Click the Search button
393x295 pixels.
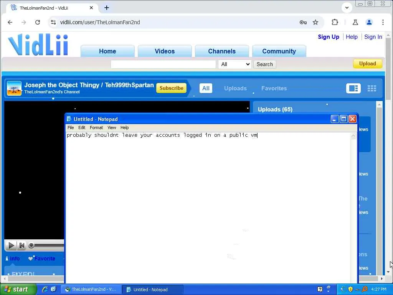(x=265, y=65)
